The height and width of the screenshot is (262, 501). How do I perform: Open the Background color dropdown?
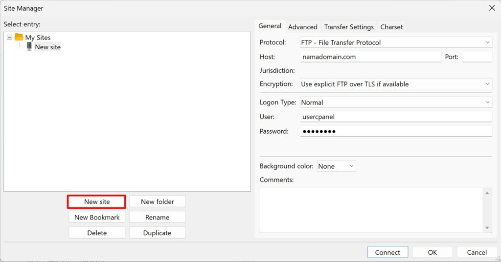click(337, 166)
